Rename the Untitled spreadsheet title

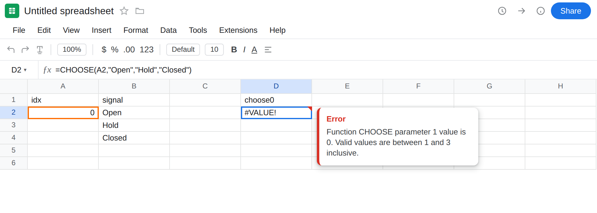click(x=69, y=11)
